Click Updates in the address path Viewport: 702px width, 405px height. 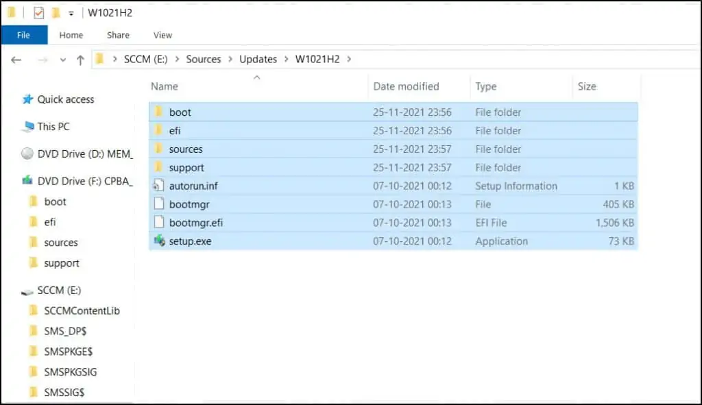(258, 59)
